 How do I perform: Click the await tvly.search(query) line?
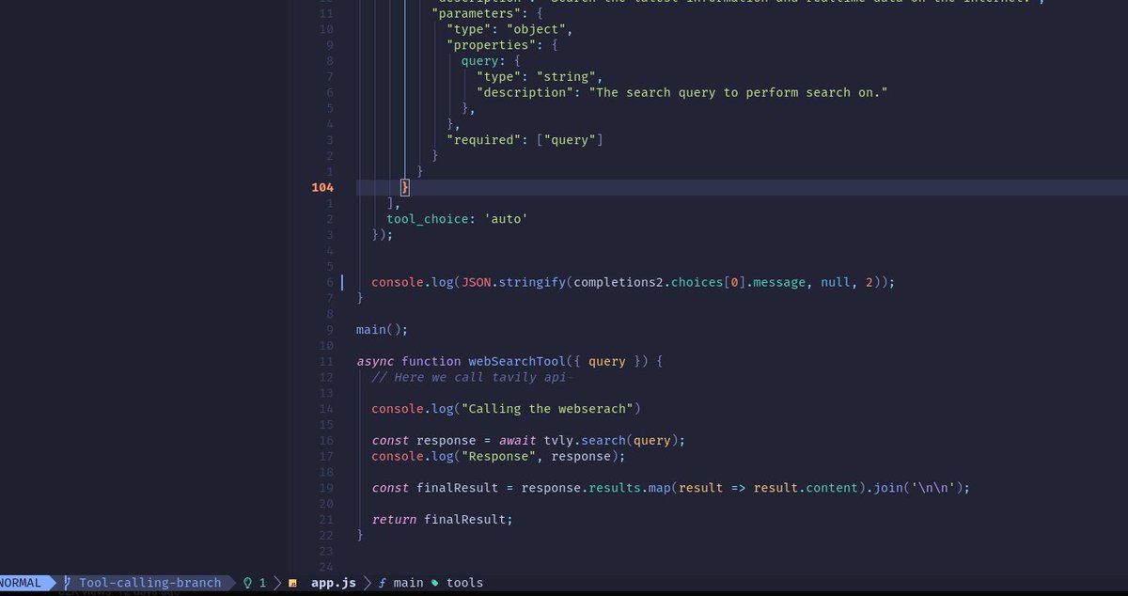coord(528,440)
